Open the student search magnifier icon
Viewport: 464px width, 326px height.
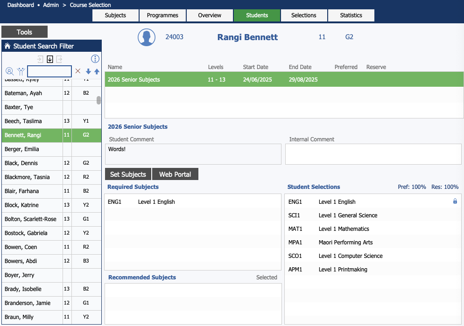(9, 71)
